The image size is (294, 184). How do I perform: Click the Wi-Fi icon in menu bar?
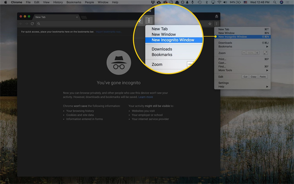coord(219,2)
